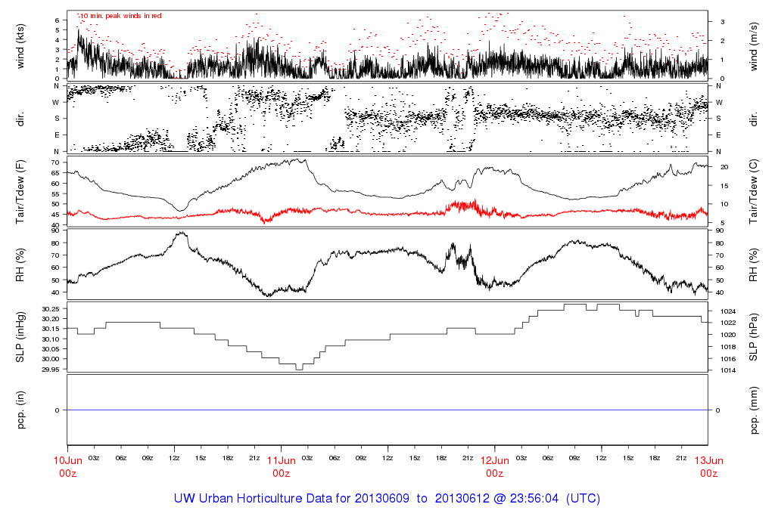Select the "30.10" pressure tick label
775x529 pixels.
(x=51, y=339)
